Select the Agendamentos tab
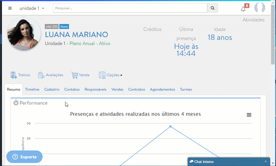Screen dimensions: 276x166 tap(162, 89)
